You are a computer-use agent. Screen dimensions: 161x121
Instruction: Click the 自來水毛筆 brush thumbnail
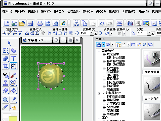pos(152,85)
